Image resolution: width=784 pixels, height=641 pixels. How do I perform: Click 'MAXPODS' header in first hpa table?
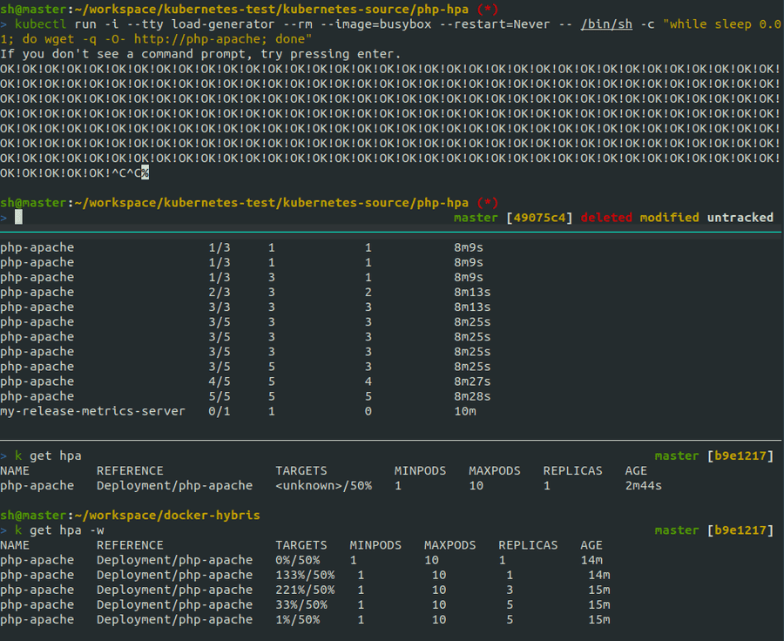pos(495,471)
